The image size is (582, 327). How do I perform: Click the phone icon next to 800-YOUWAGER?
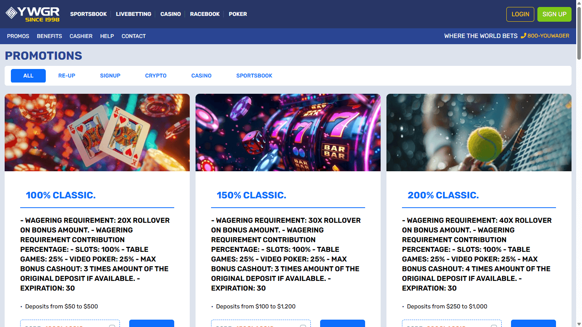(523, 36)
